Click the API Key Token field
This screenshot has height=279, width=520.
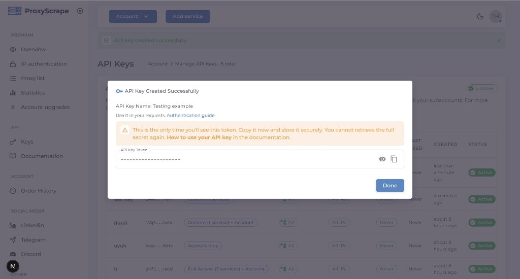pos(259,159)
